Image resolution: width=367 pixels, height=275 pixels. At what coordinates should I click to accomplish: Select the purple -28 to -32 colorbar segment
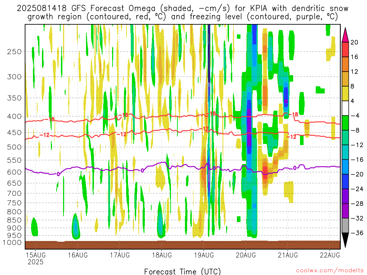click(345, 211)
